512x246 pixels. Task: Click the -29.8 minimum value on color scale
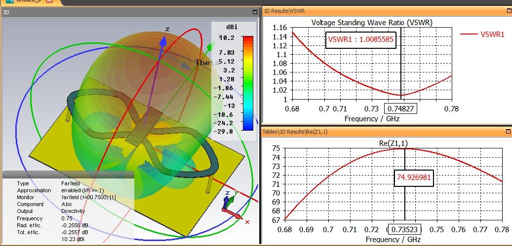(x=224, y=132)
